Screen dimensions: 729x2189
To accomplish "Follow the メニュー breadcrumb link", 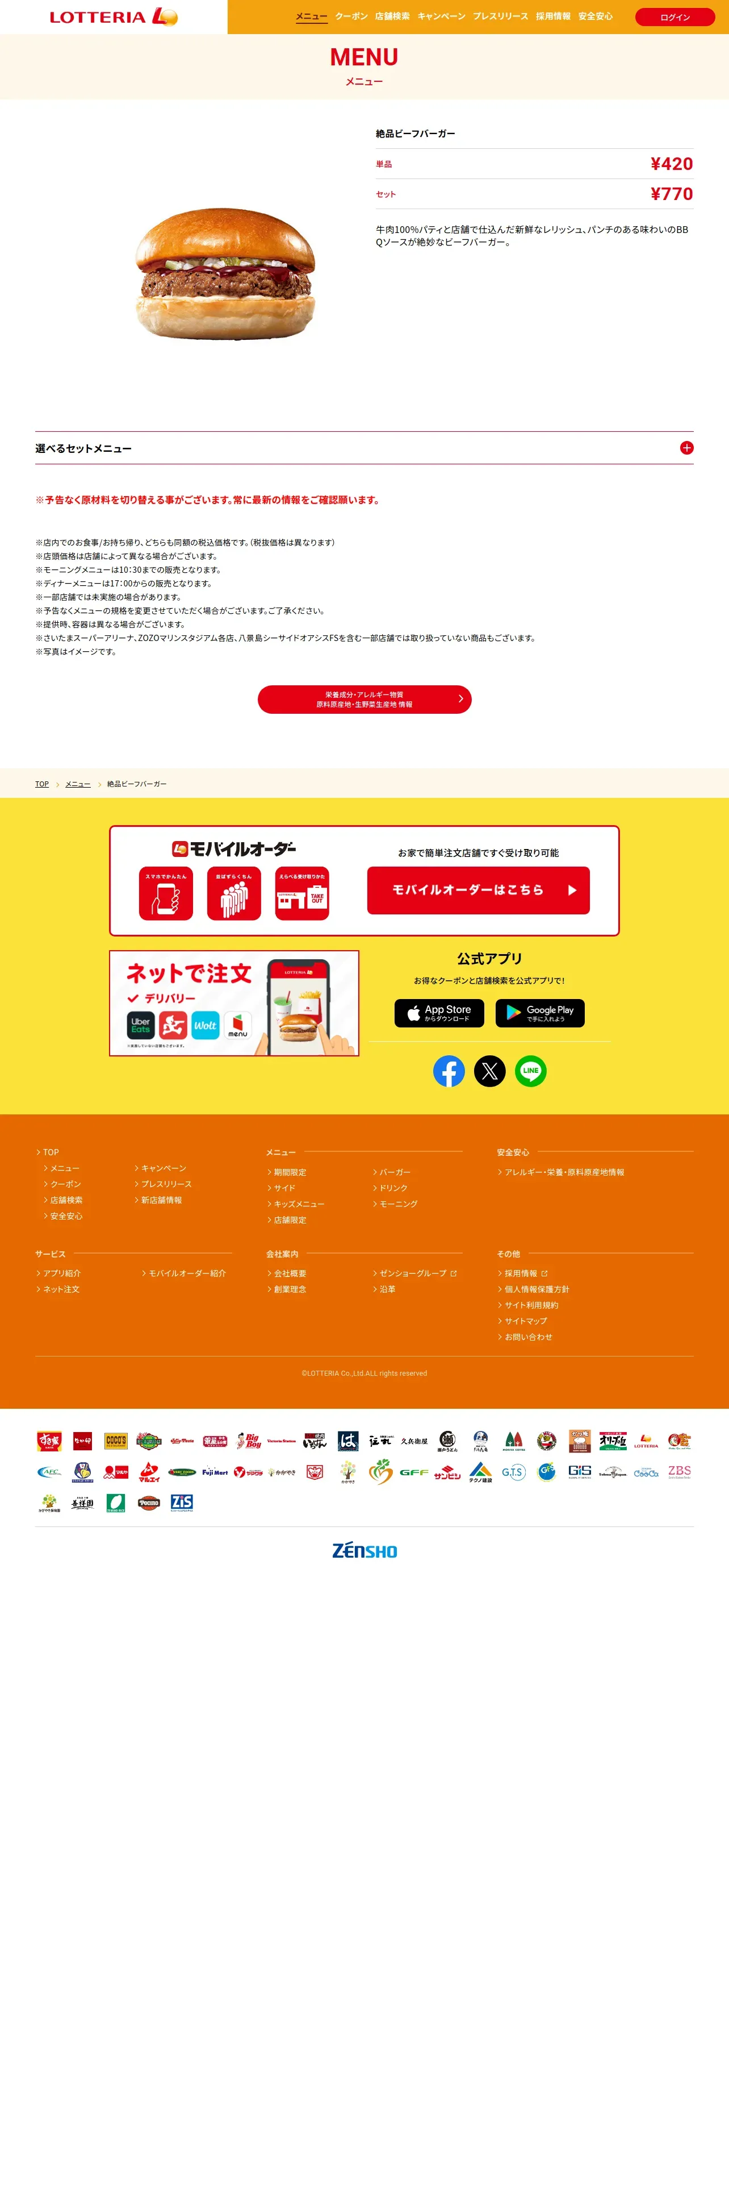I will click(78, 784).
